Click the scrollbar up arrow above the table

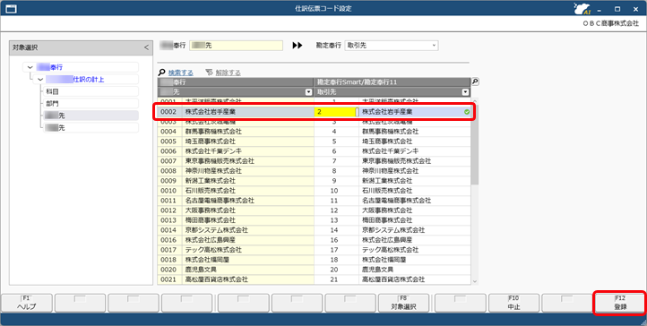475,101
